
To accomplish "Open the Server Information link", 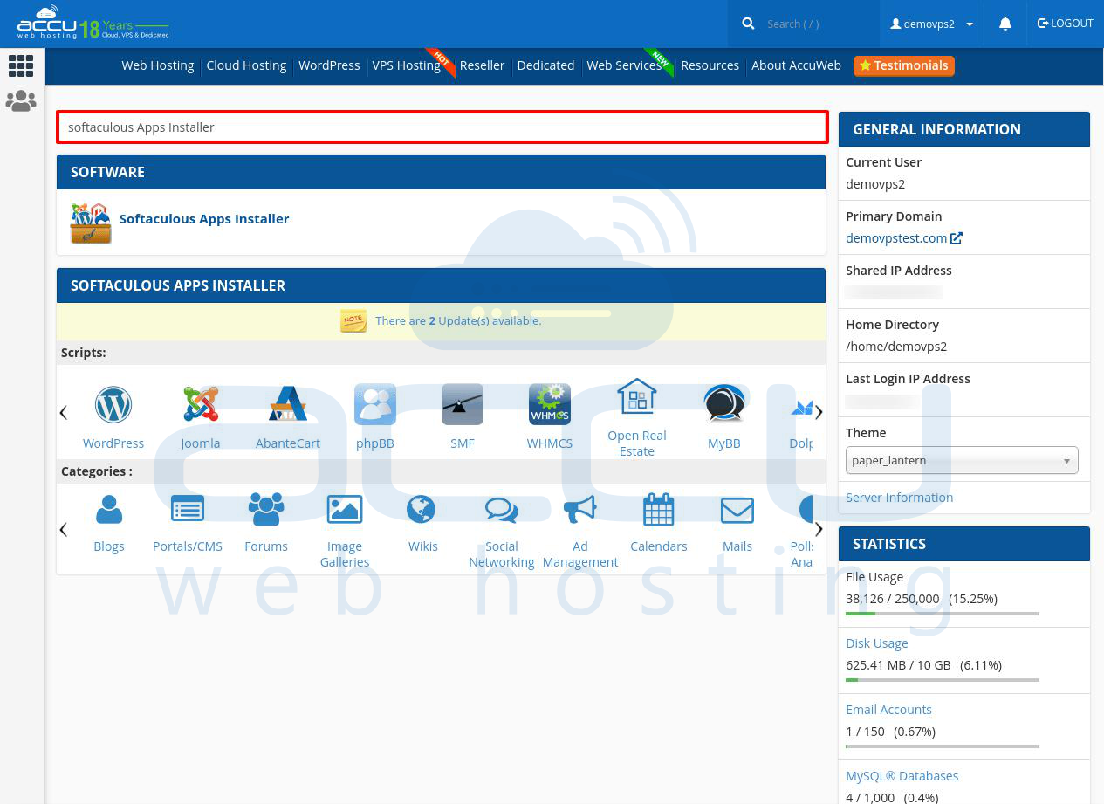I will click(899, 498).
